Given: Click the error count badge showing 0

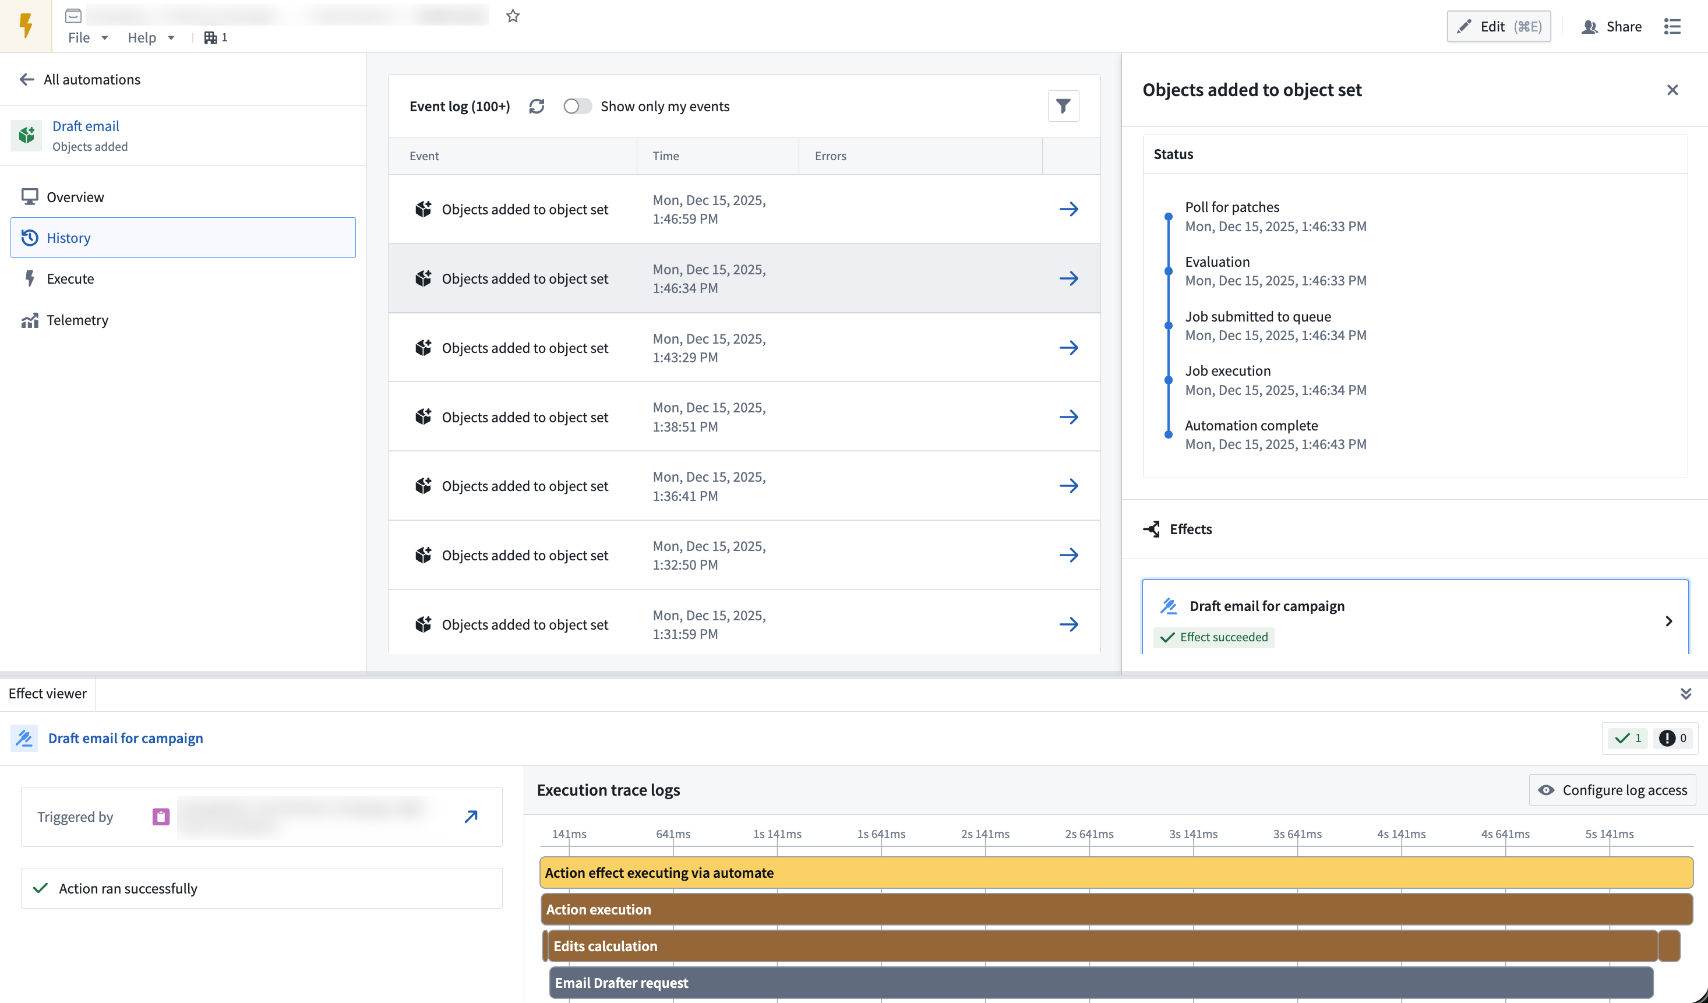Looking at the screenshot, I should coord(1674,739).
